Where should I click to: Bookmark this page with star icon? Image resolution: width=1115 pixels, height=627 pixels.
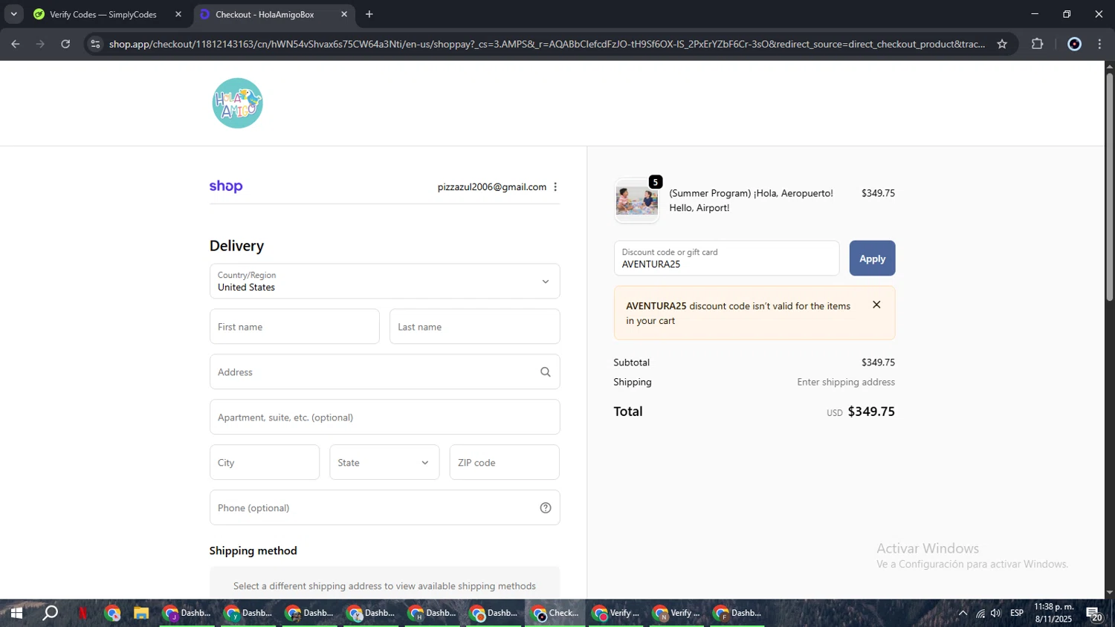click(x=1002, y=44)
